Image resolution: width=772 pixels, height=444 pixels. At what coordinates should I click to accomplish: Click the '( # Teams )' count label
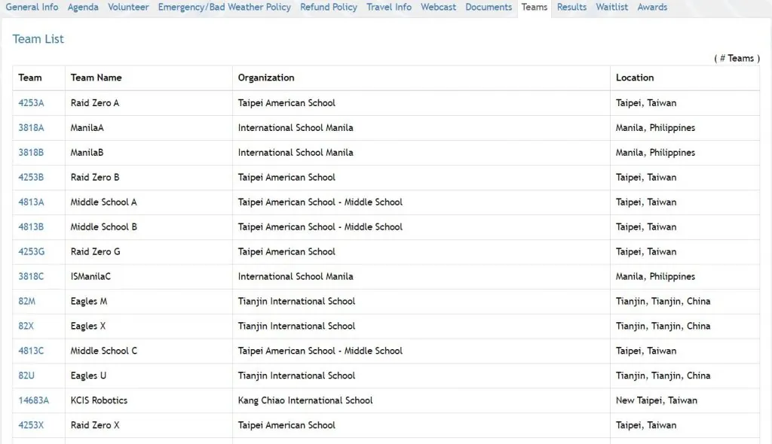point(737,58)
